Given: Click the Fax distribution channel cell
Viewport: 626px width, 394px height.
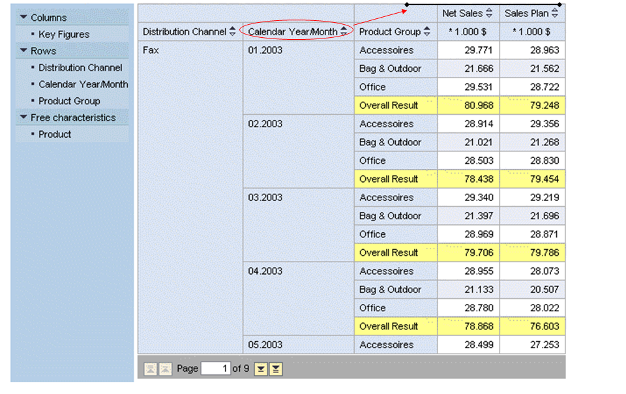Looking at the screenshot, I should click(x=151, y=50).
